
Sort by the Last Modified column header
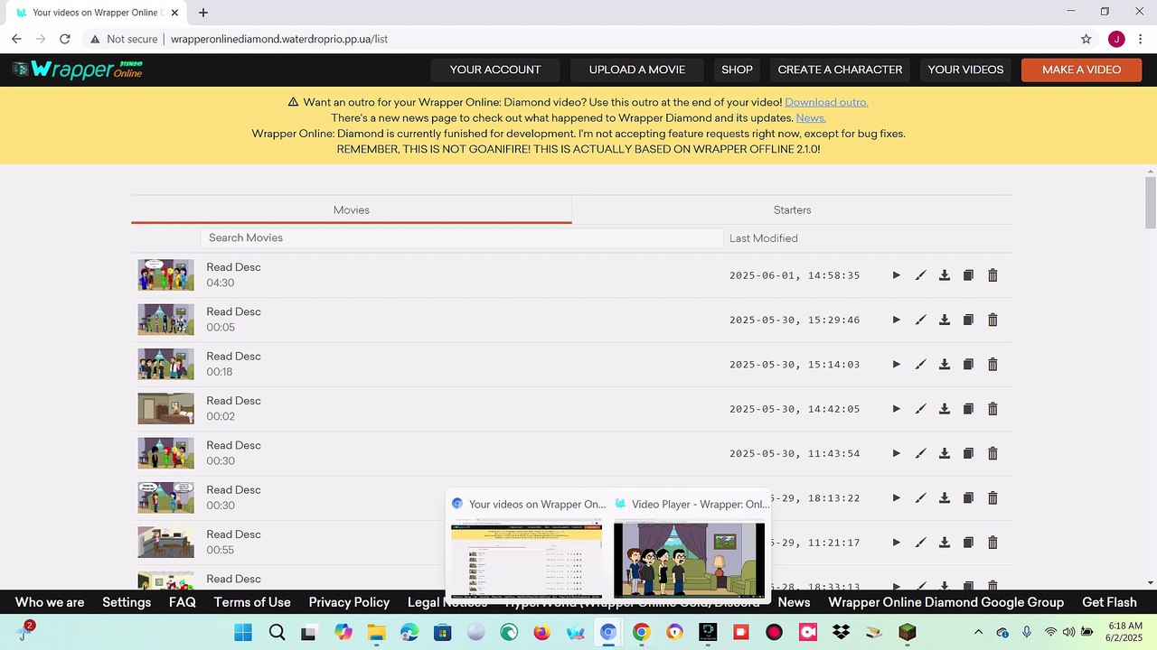pyautogui.click(x=763, y=238)
